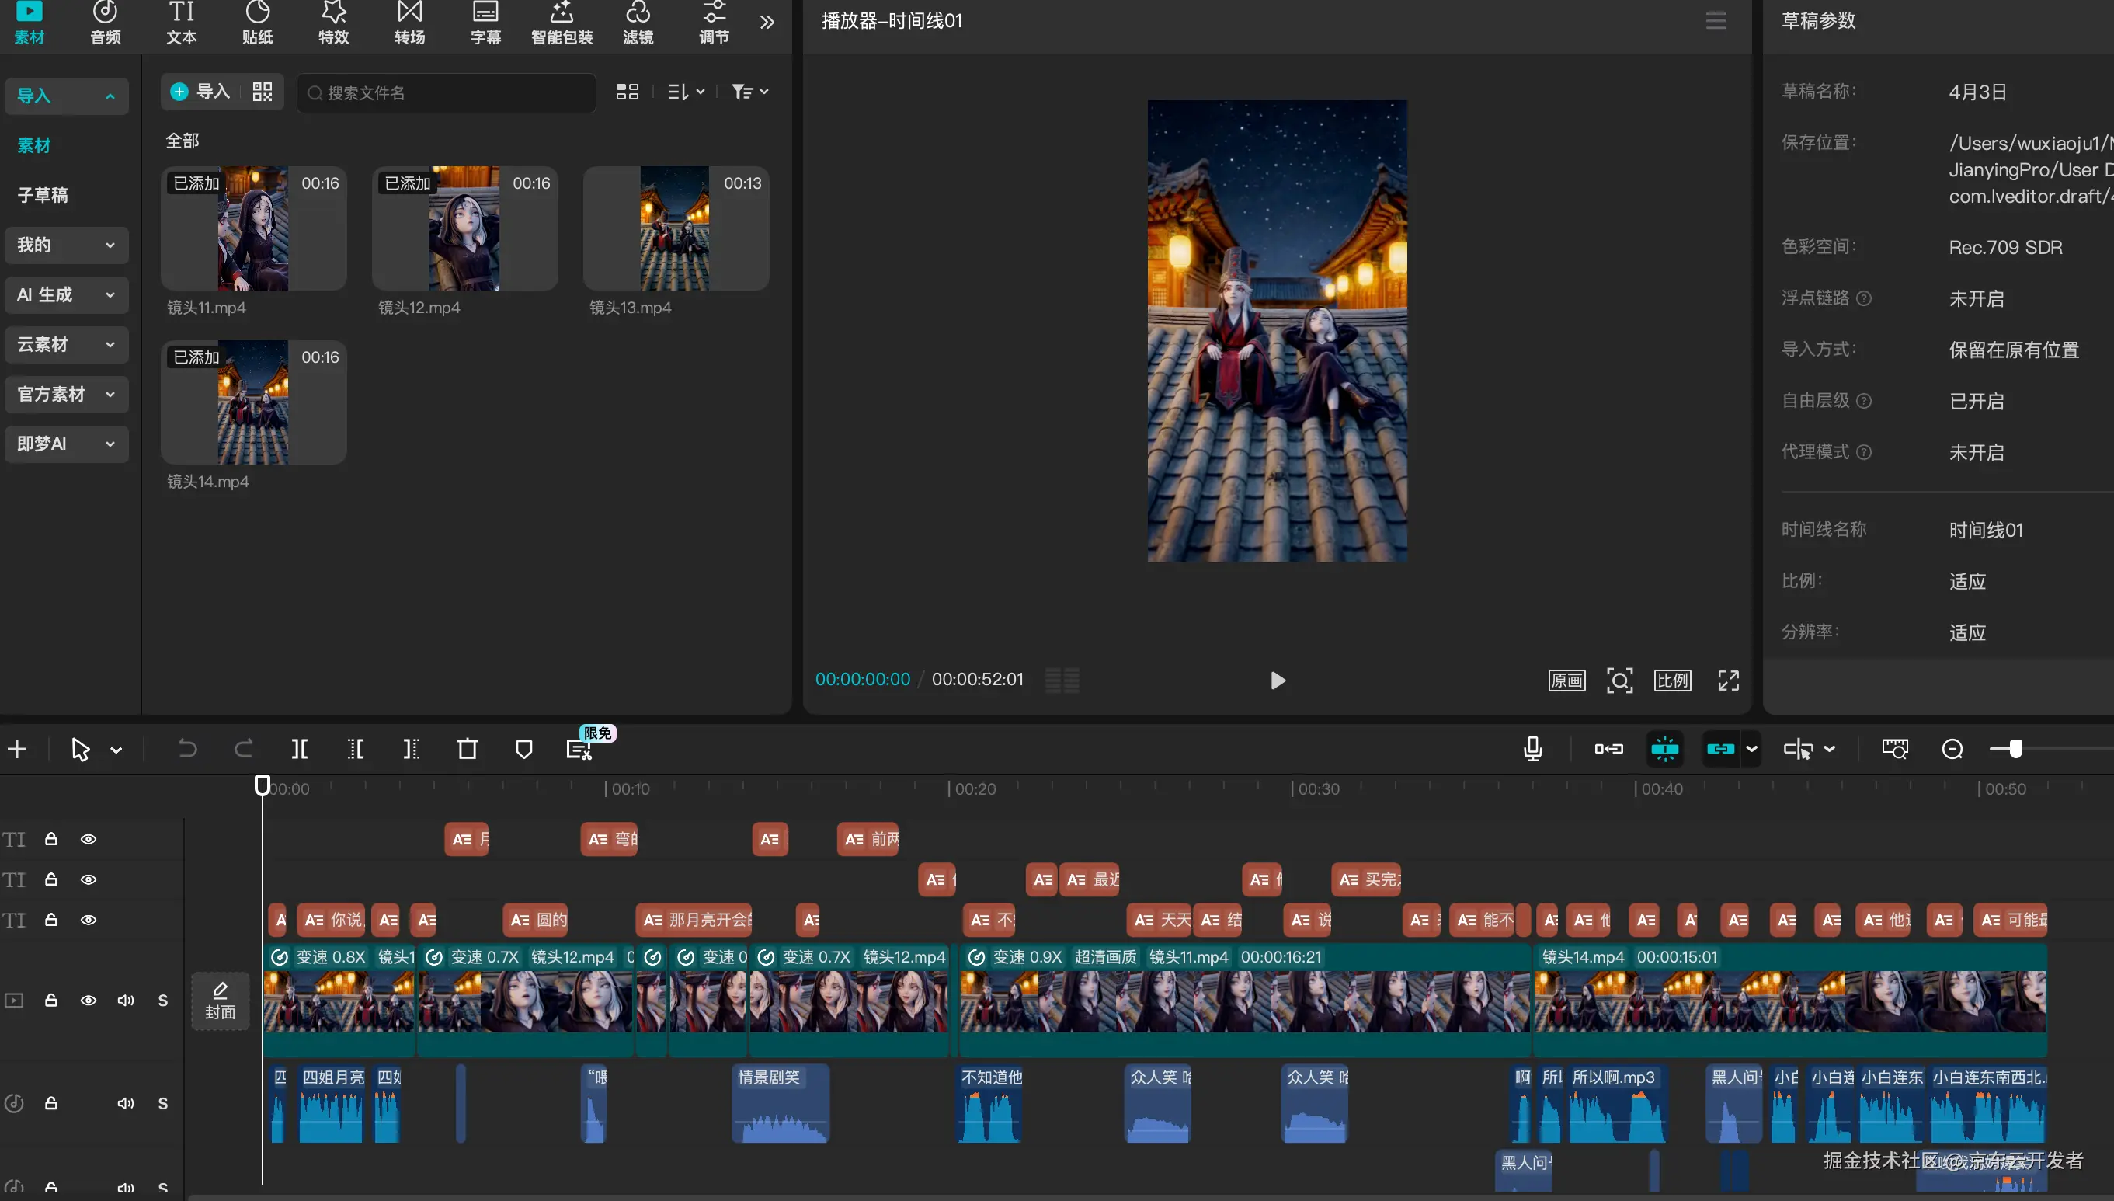This screenshot has height=1201, width=2114.
Task: Open the media filter dropdown
Action: [x=750, y=92]
